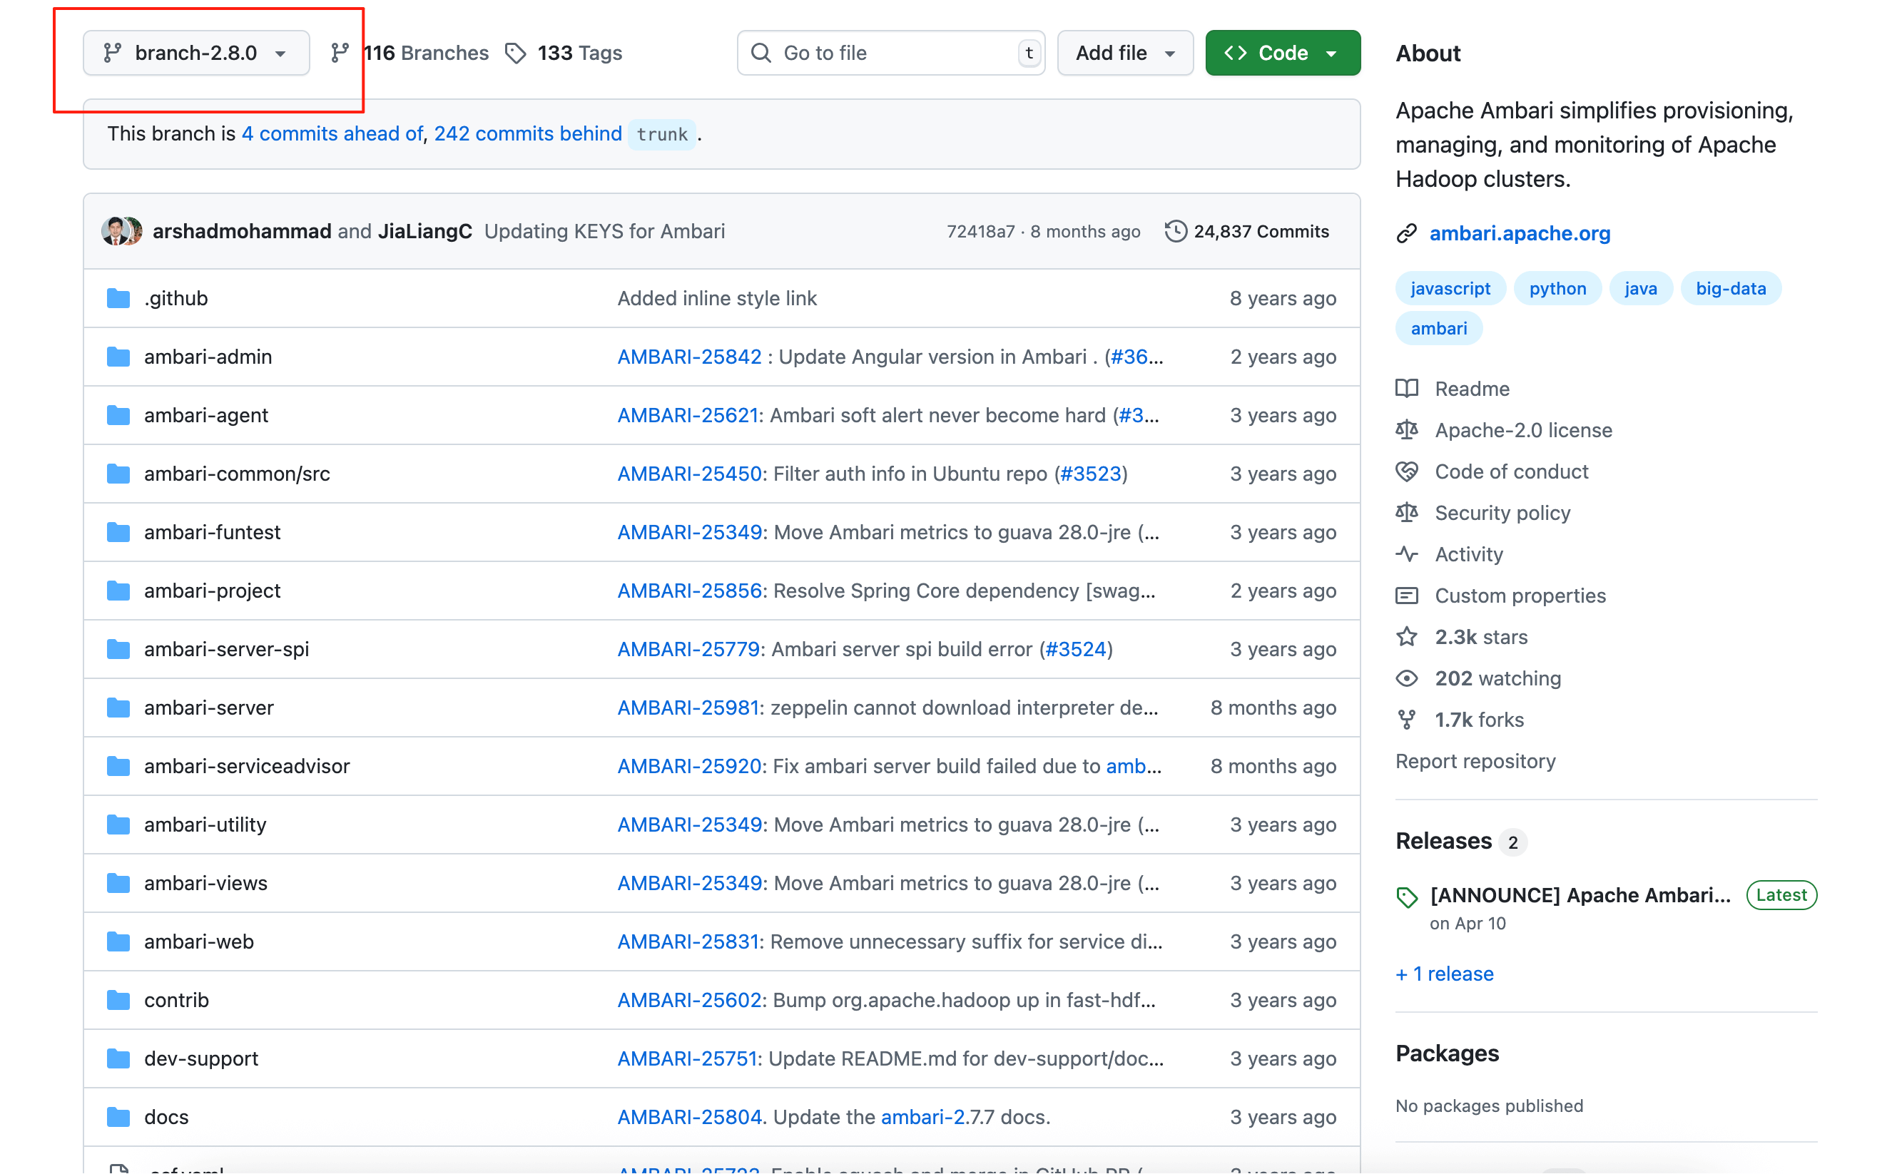Open the AMBARI-25621 issue link
This screenshot has height=1174, width=1892.
[x=687, y=415]
